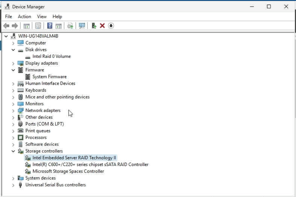Click the red X Uninstall device icon
296x197 pixels.
pyautogui.click(x=102, y=26)
